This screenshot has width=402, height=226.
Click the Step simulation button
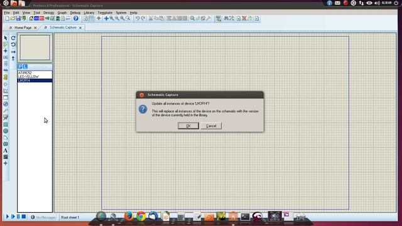pos(13,217)
